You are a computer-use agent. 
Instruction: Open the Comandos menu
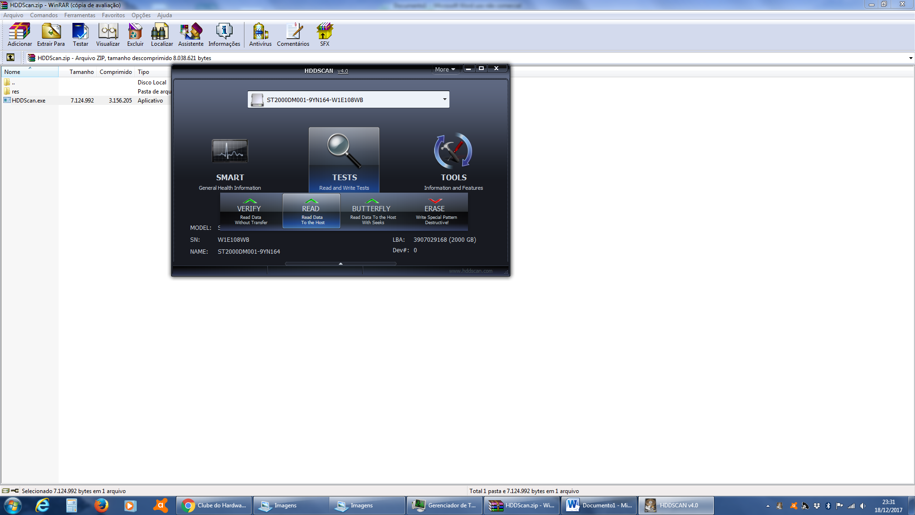pos(43,15)
